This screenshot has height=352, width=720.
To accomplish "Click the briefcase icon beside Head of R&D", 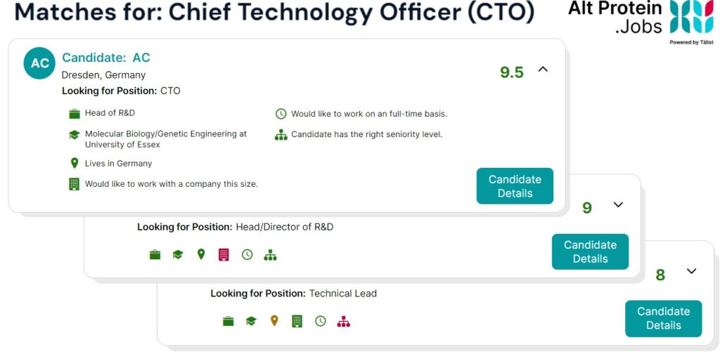I will [75, 113].
